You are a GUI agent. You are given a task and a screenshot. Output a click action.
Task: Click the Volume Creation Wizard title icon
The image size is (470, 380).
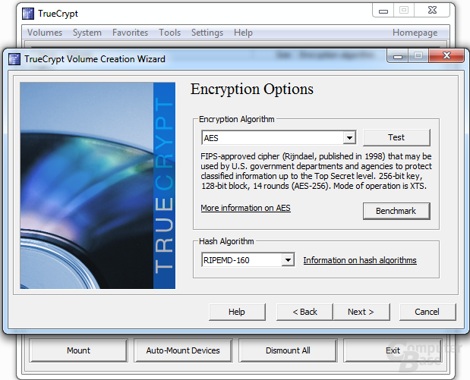tap(14, 59)
